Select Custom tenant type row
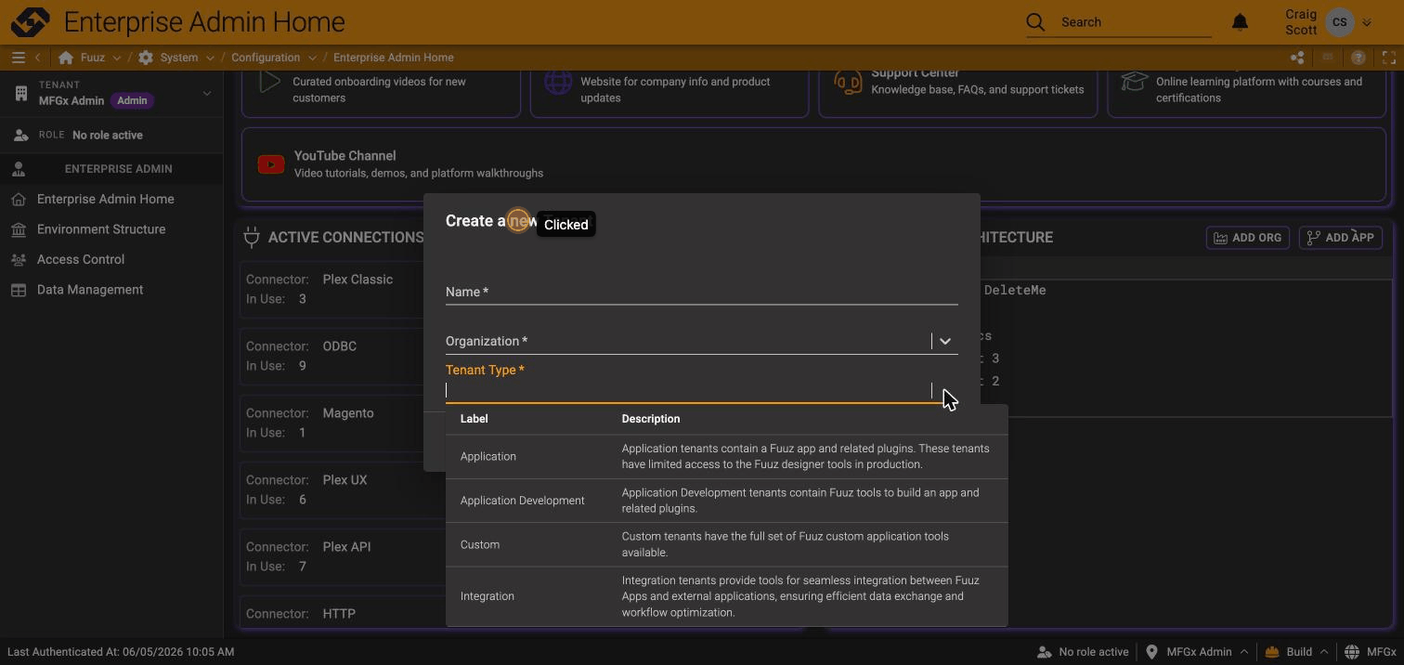Image resolution: width=1404 pixels, height=665 pixels. 726,544
